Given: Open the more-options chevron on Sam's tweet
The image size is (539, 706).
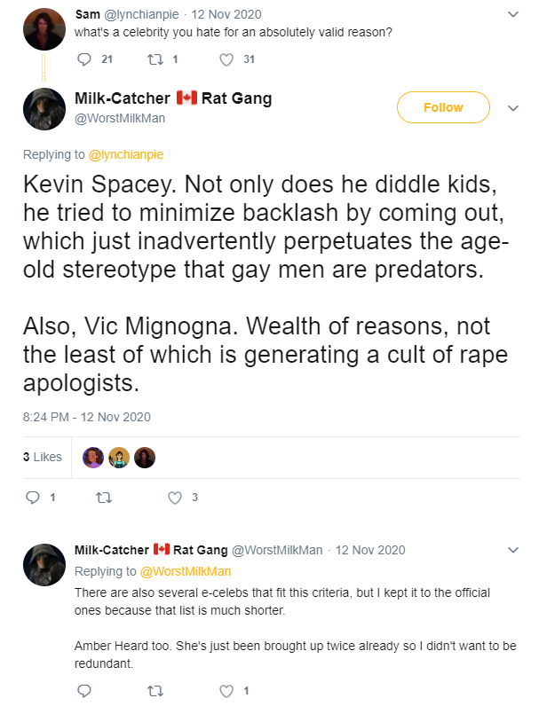Looking at the screenshot, I should (x=513, y=14).
